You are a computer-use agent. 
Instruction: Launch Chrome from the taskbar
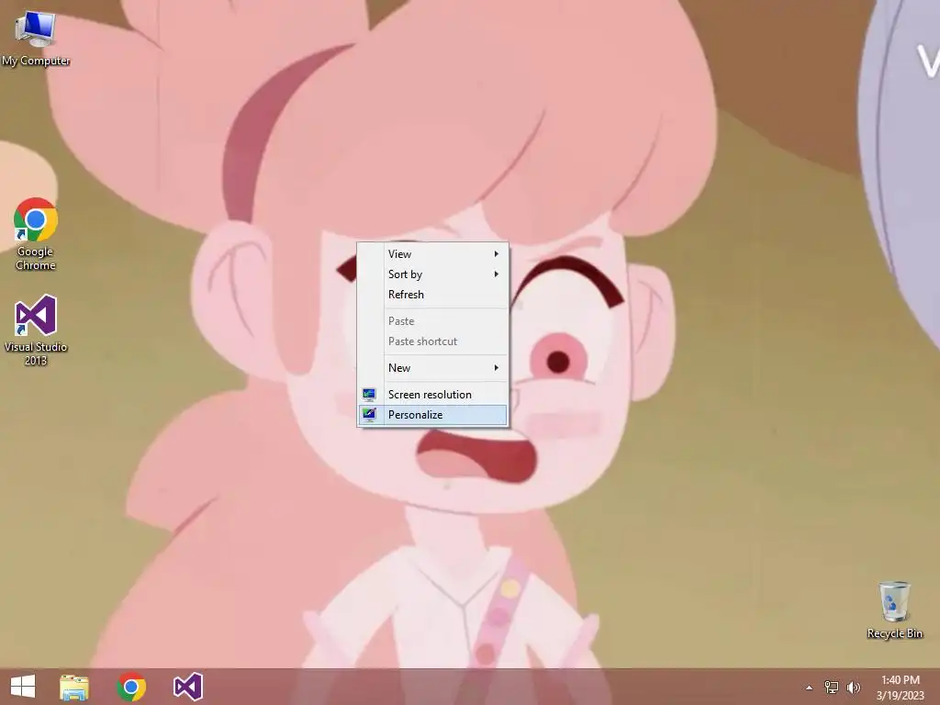(x=131, y=687)
